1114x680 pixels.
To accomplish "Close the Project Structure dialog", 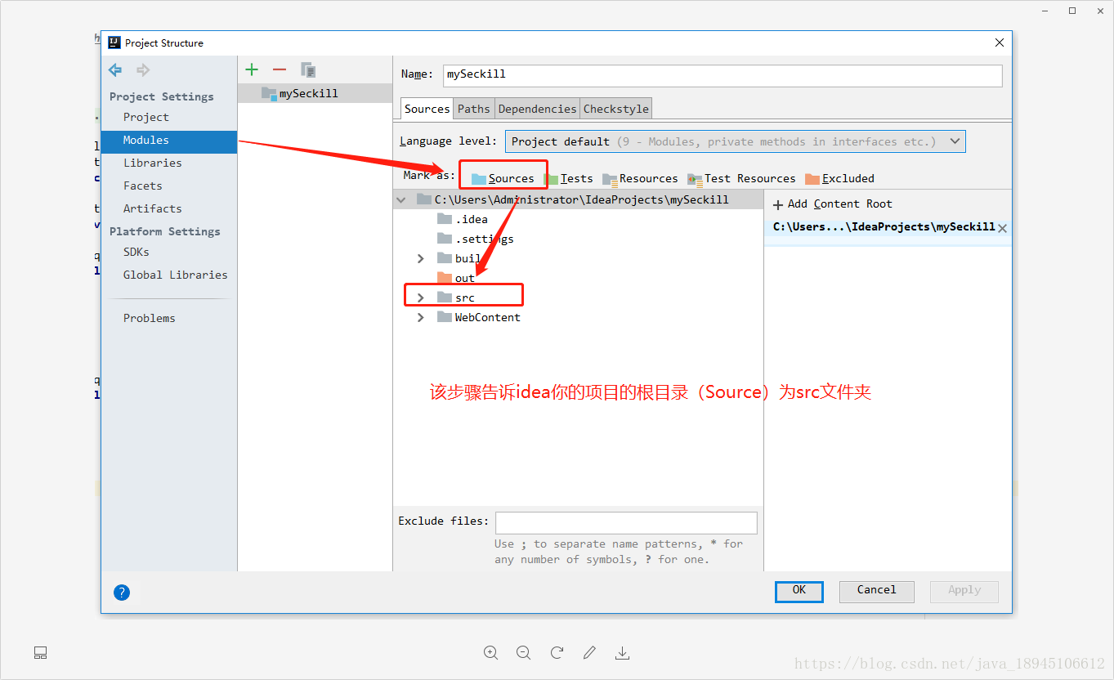I will 999,42.
